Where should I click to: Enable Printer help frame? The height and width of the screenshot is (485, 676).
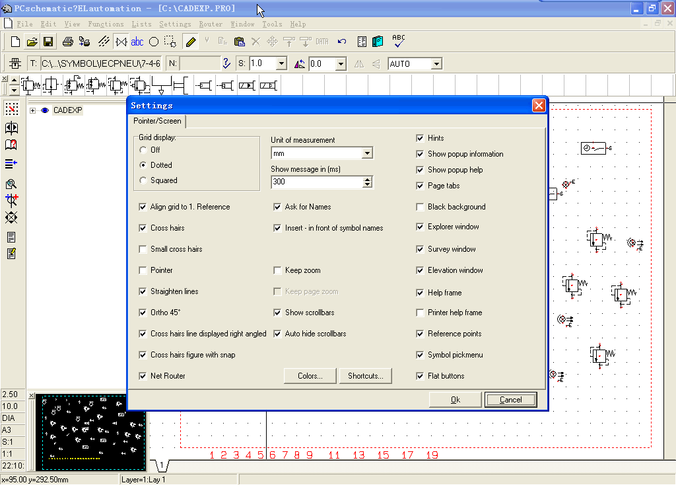point(420,313)
